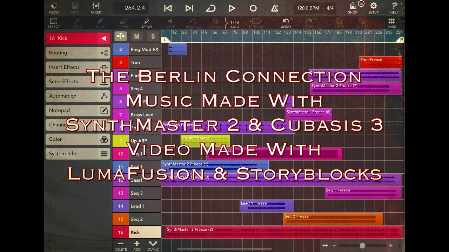Open the Help menu
This screenshot has width=449, height=252.
tap(394, 8)
